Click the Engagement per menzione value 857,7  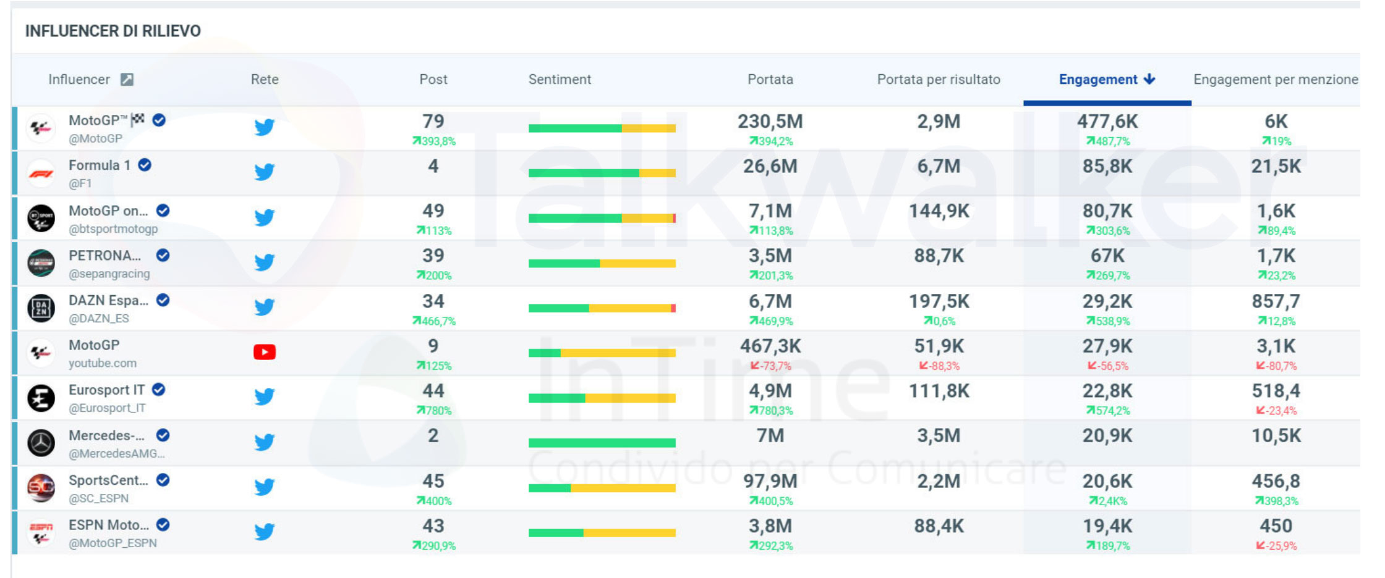(1276, 301)
